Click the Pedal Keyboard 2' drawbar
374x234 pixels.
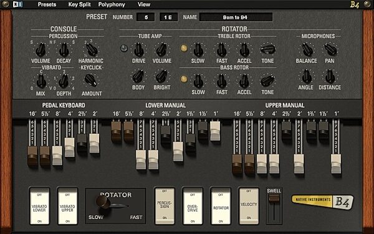coord(94,143)
